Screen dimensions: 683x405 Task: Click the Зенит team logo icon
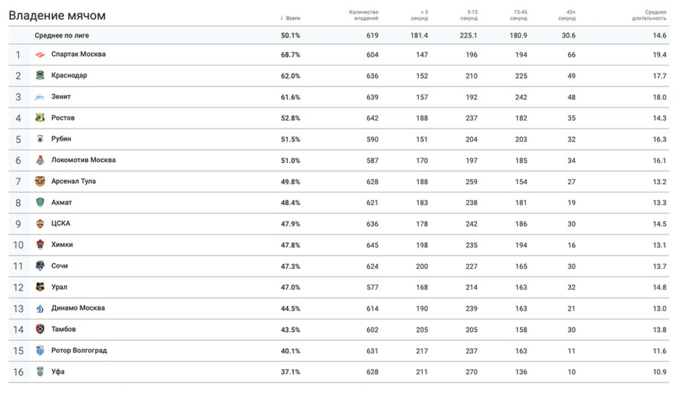pos(40,97)
